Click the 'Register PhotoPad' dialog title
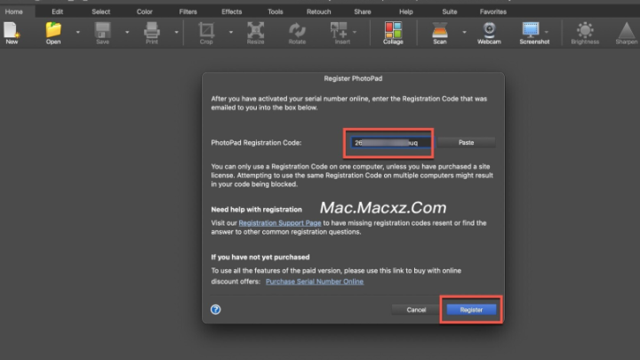Viewport: 640px width, 360px height. 353,78
